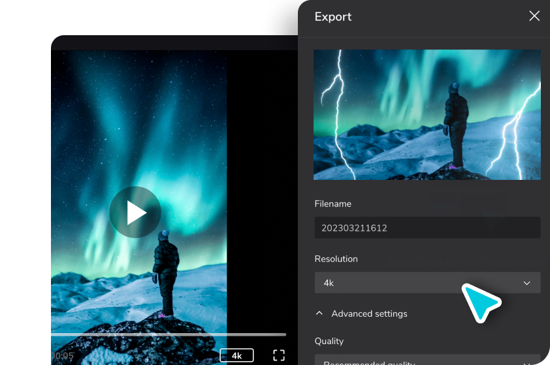Screen dimensions: 550x365
Task: Click the Resolution label above the dropdown
Action: 336,259
